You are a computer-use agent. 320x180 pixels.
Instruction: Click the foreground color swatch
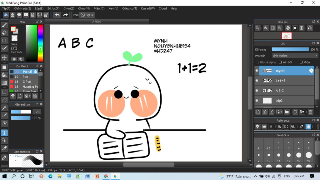pos(13,29)
